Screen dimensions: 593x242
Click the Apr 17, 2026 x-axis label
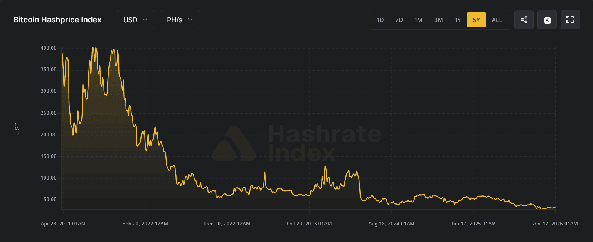(555, 224)
